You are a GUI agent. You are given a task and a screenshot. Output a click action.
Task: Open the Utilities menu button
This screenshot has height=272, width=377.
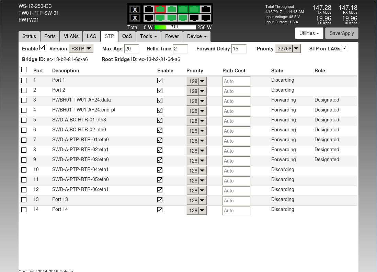point(309,33)
